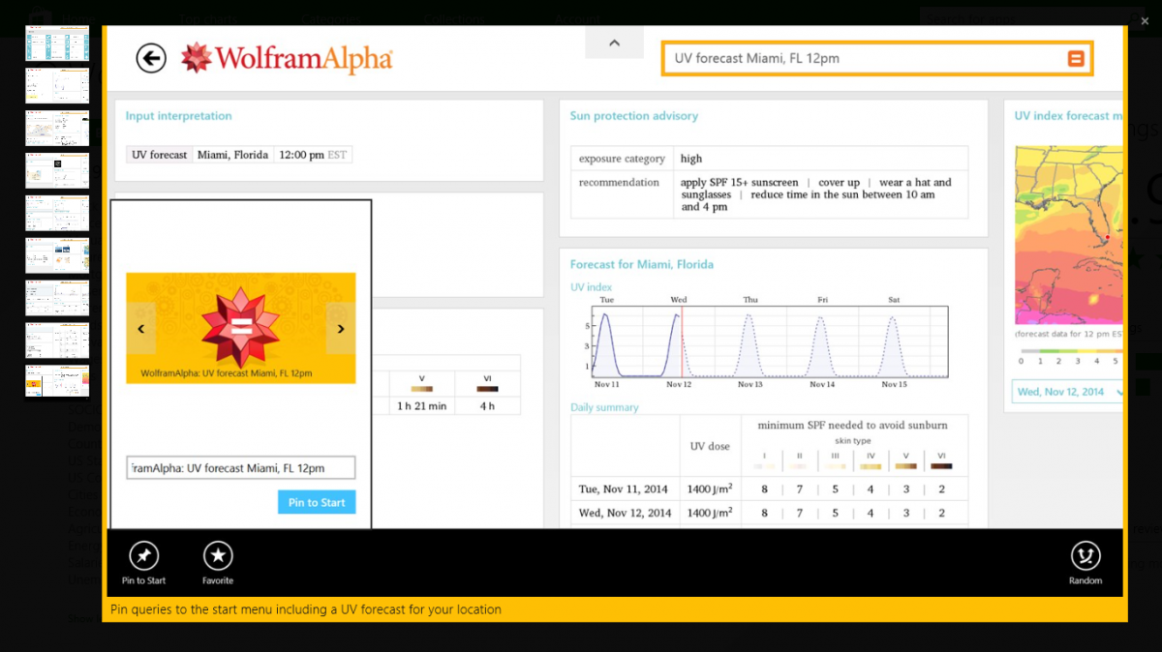The image size is (1162, 652).
Task: Click the 'recommendation' label in advisory table
Action: 619,183
